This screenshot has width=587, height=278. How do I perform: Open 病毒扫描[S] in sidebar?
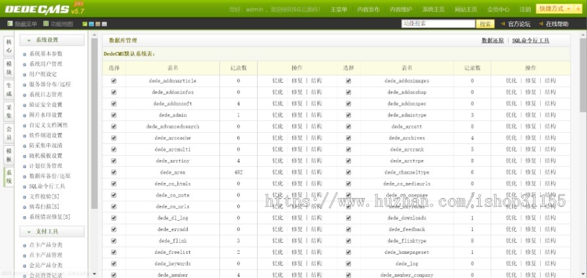(44, 206)
